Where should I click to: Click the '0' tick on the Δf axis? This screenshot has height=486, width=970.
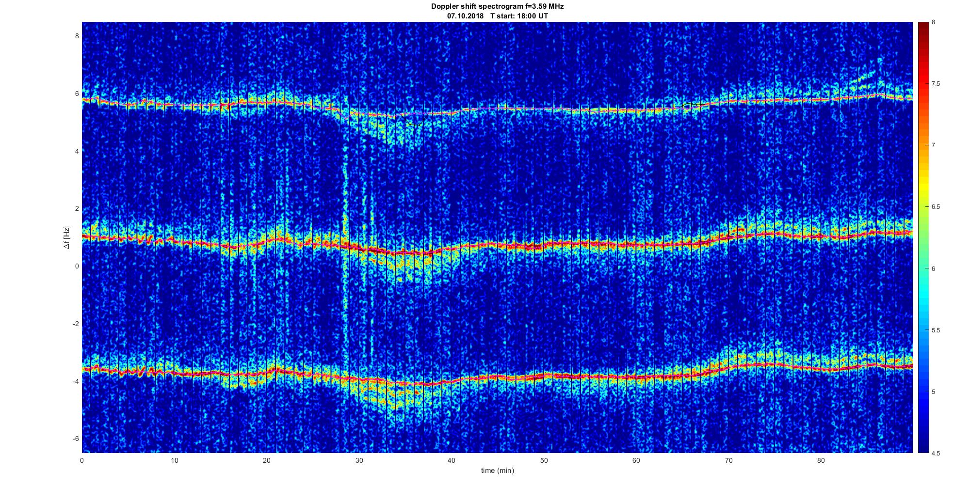(x=77, y=266)
